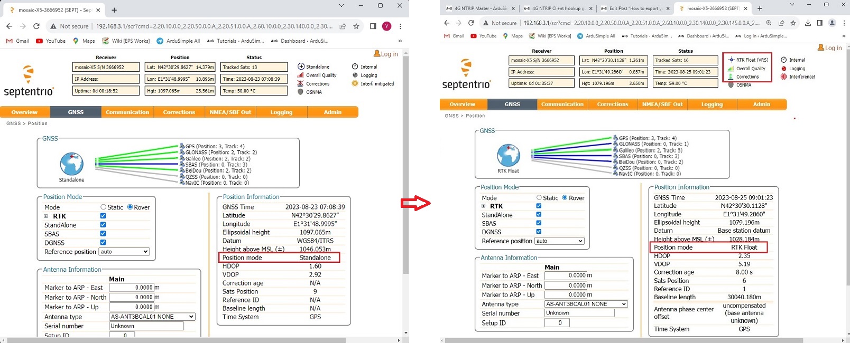Open Reference position dropdown on RTK Float page
Viewport: 850px width, 343px height.
click(559, 241)
